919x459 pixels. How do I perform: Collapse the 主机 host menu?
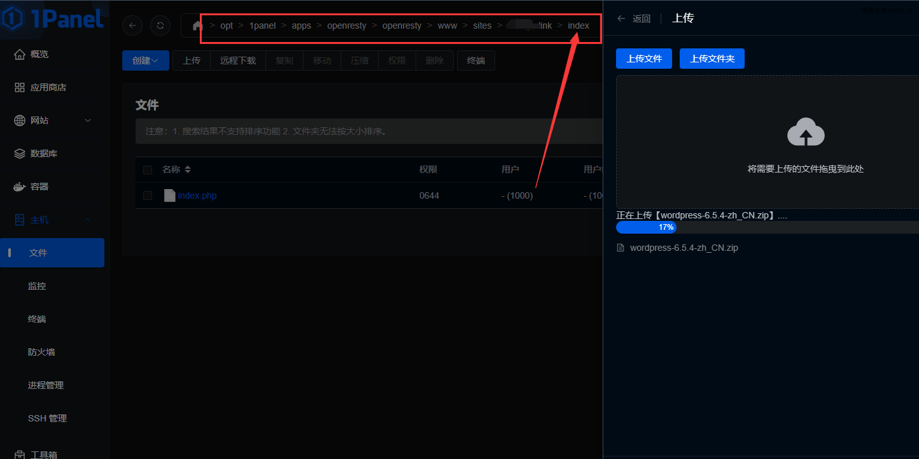[52, 220]
